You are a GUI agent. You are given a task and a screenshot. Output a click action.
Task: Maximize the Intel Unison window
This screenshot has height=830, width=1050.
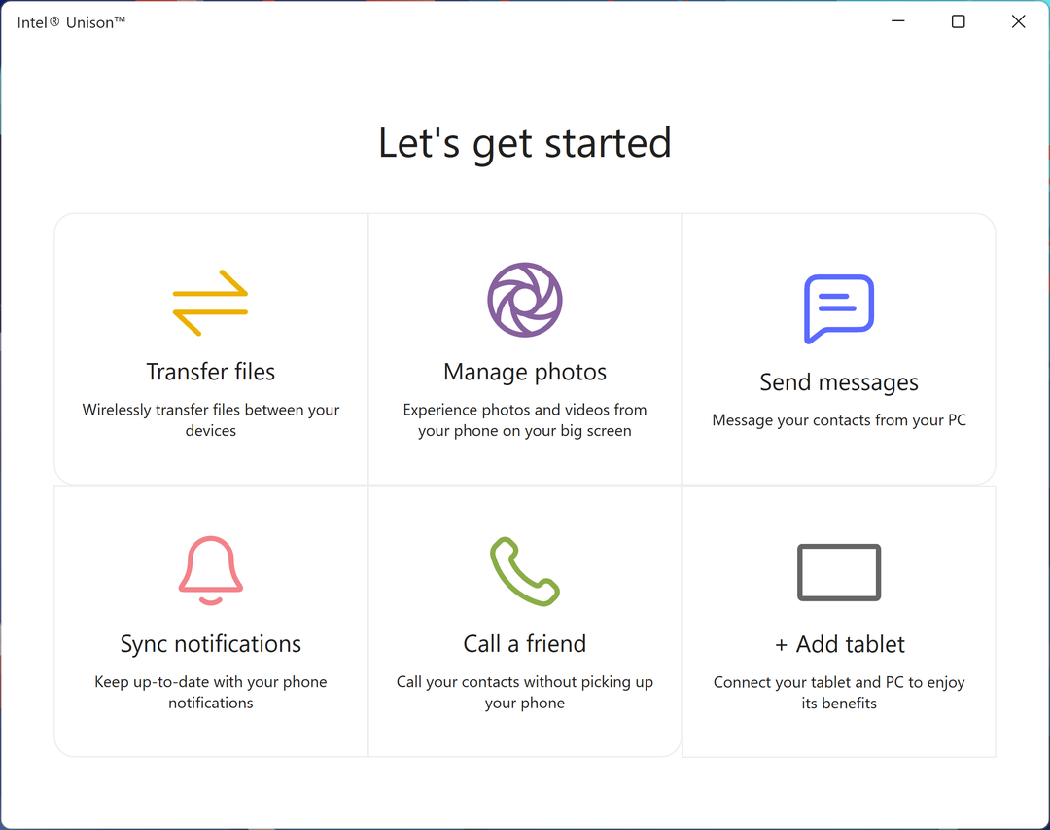(x=958, y=21)
